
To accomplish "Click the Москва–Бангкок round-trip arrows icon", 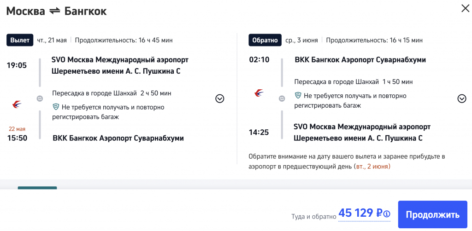I will tap(55, 11).
